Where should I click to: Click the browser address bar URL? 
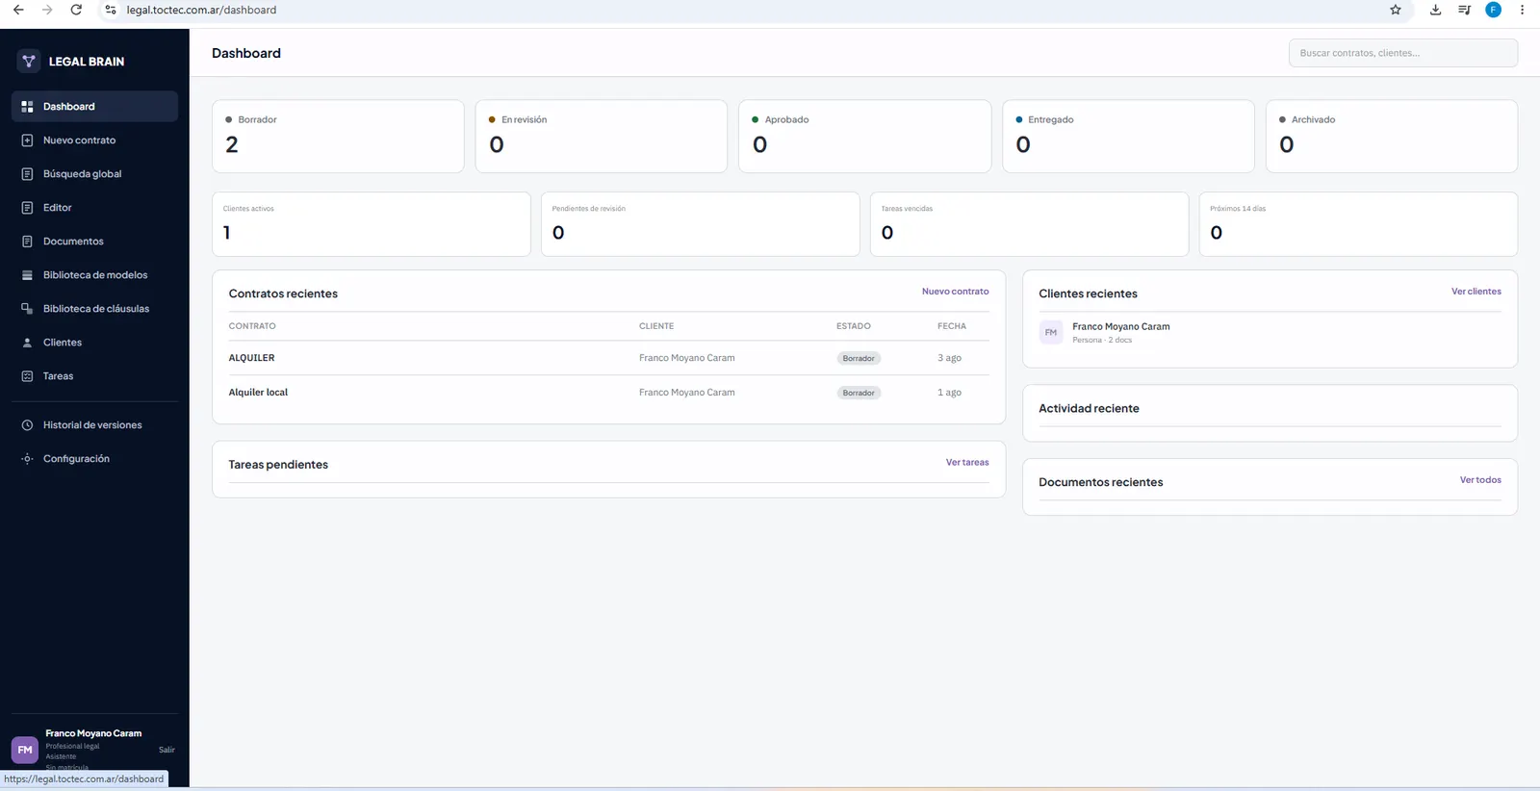(x=201, y=10)
